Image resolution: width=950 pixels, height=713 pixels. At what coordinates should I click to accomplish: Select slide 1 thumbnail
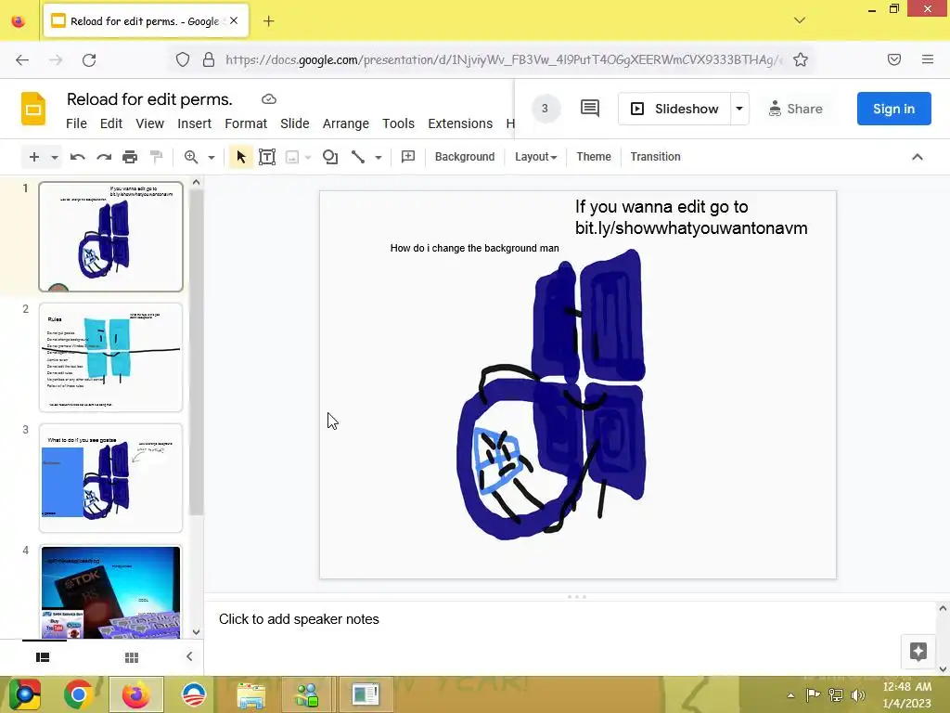(x=111, y=237)
